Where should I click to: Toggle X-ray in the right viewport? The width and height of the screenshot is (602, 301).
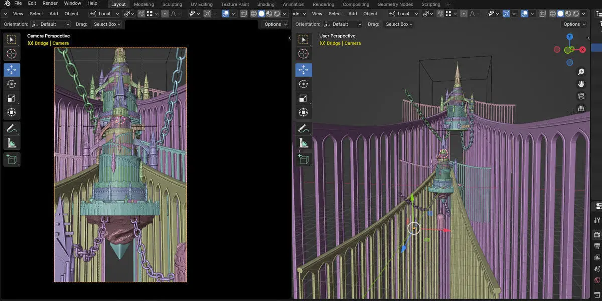(x=542, y=14)
